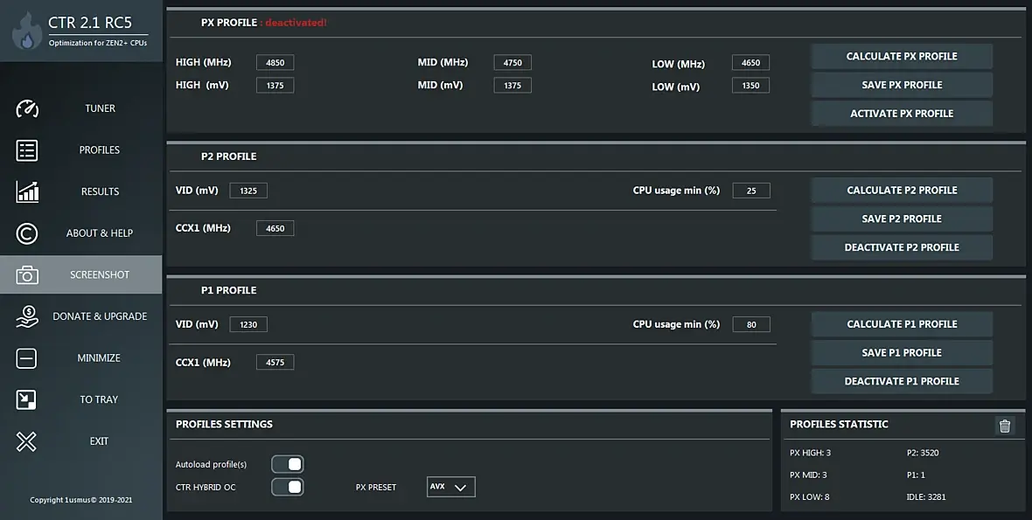This screenshot has height=520, width=1032.
Task: Click SAVE P2 PROFILE button
Action: [902, 218]
